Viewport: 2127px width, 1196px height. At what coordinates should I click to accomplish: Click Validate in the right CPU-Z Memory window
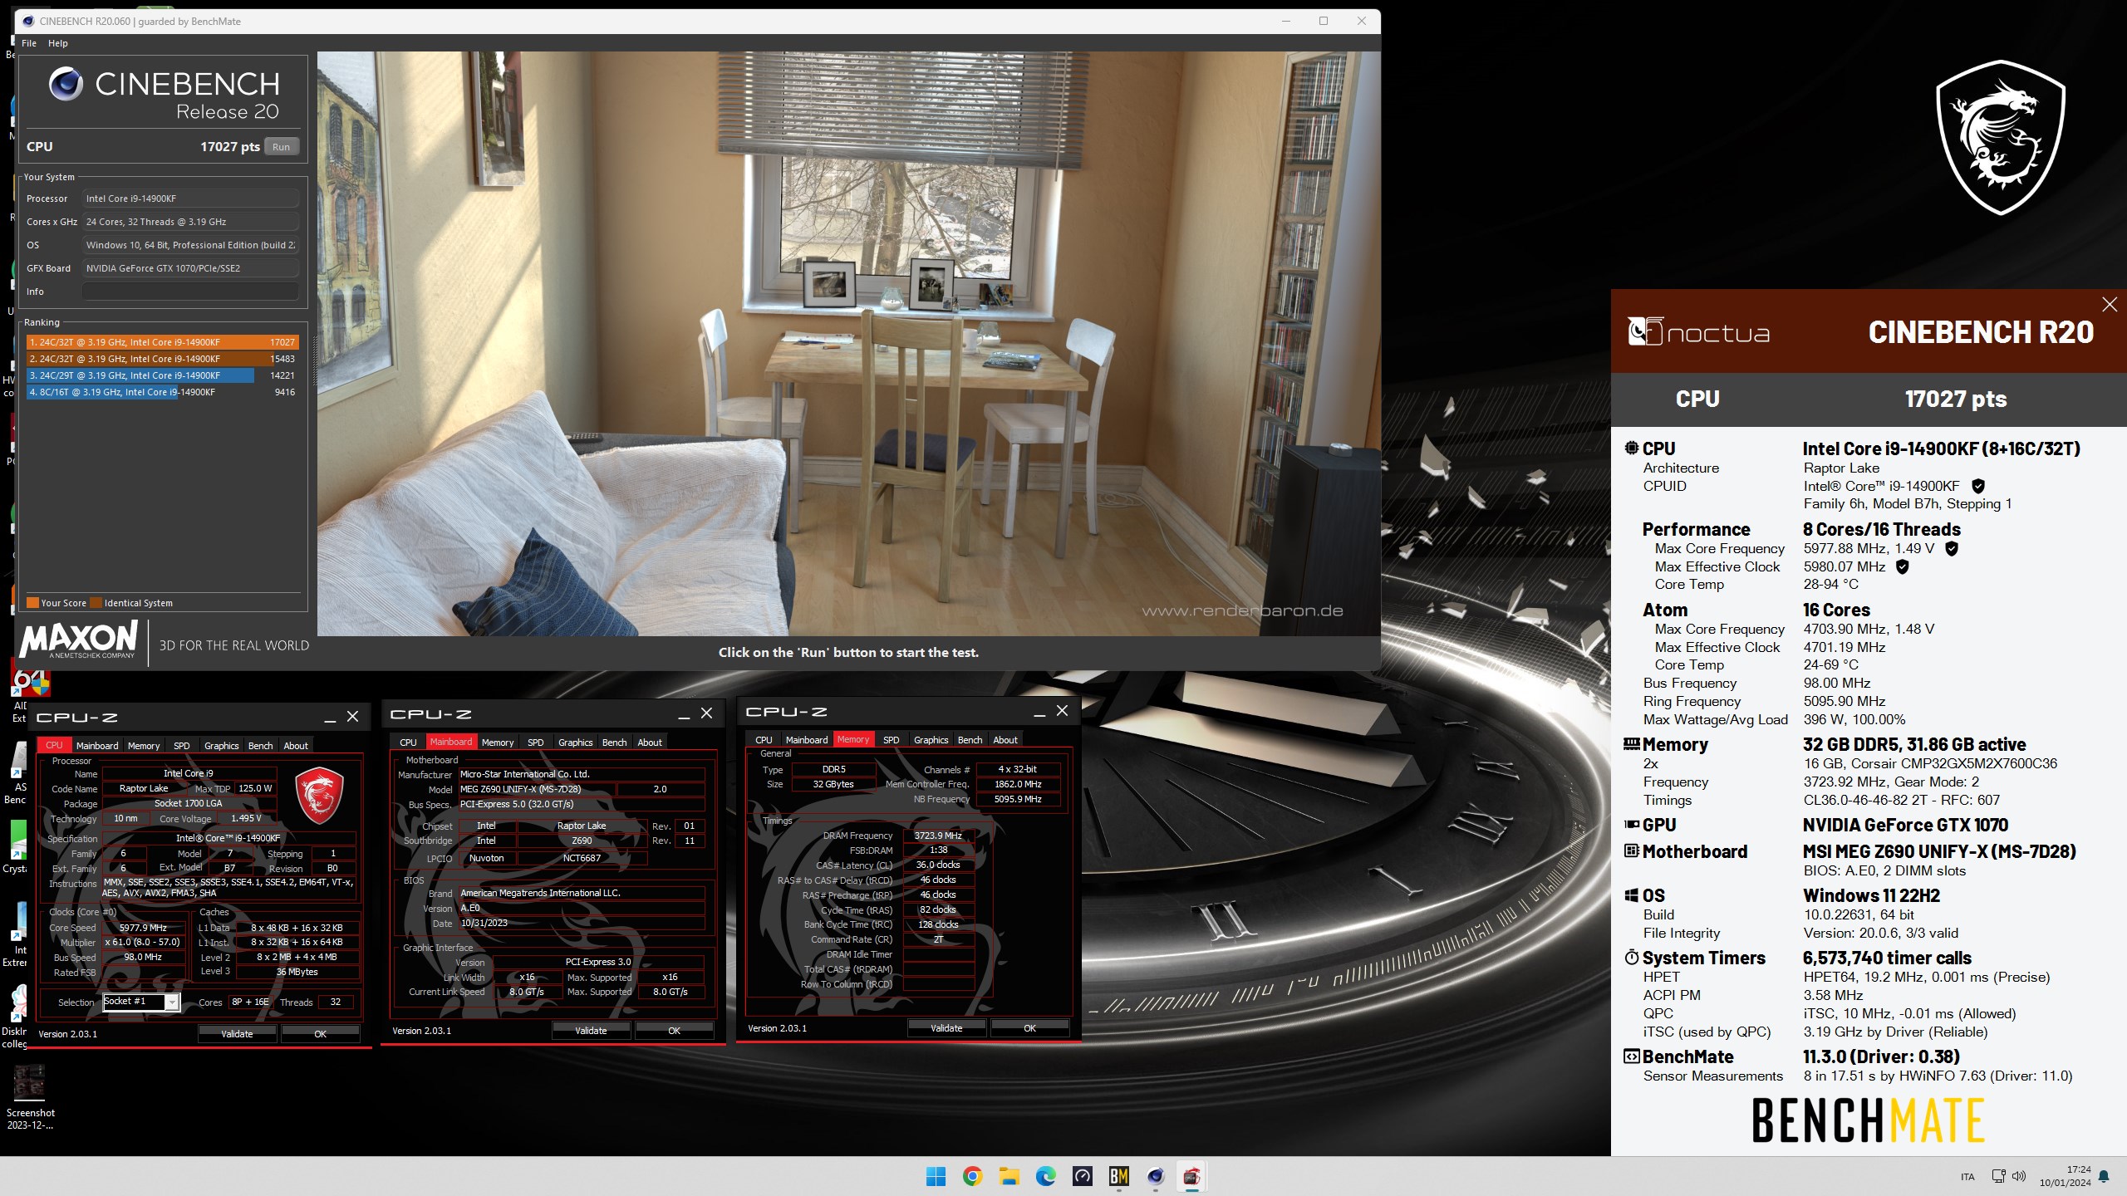click(946, 1028)
